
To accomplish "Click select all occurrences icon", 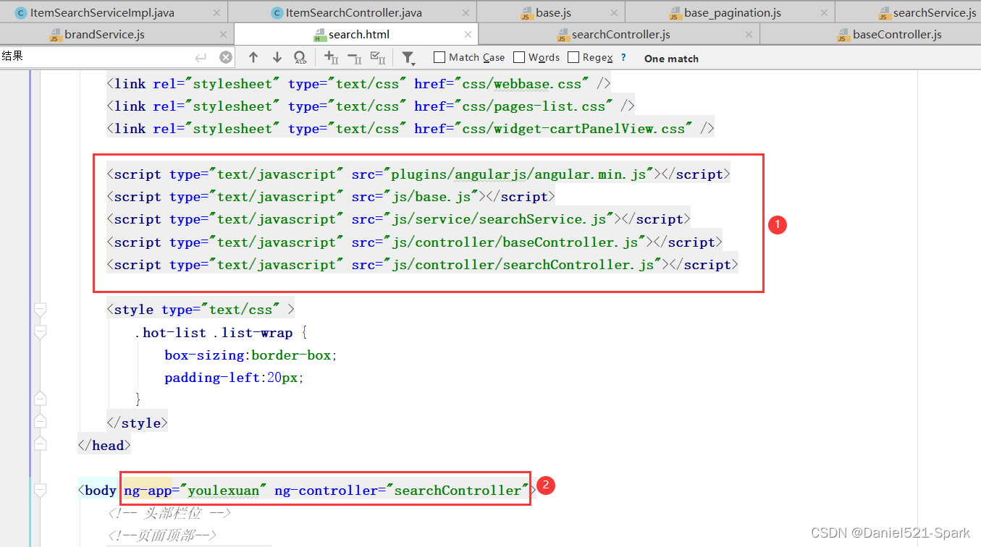I will 377,58.
